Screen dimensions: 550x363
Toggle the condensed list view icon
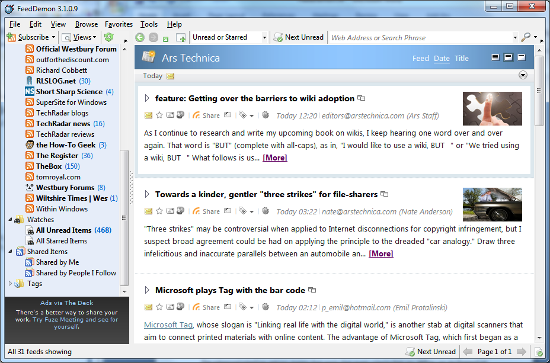495,58
